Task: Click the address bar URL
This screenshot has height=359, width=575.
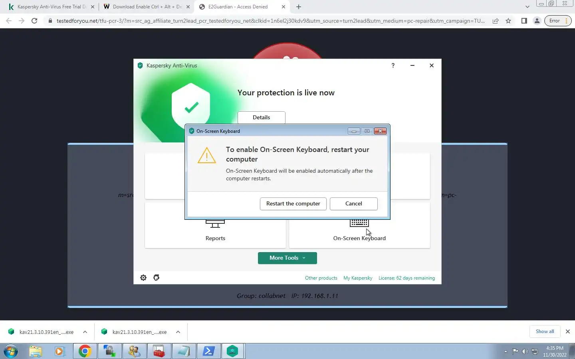Action: point(270,21)
